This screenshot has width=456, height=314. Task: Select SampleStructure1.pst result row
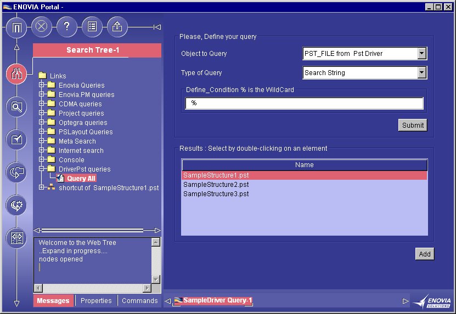tap(305, 175)
